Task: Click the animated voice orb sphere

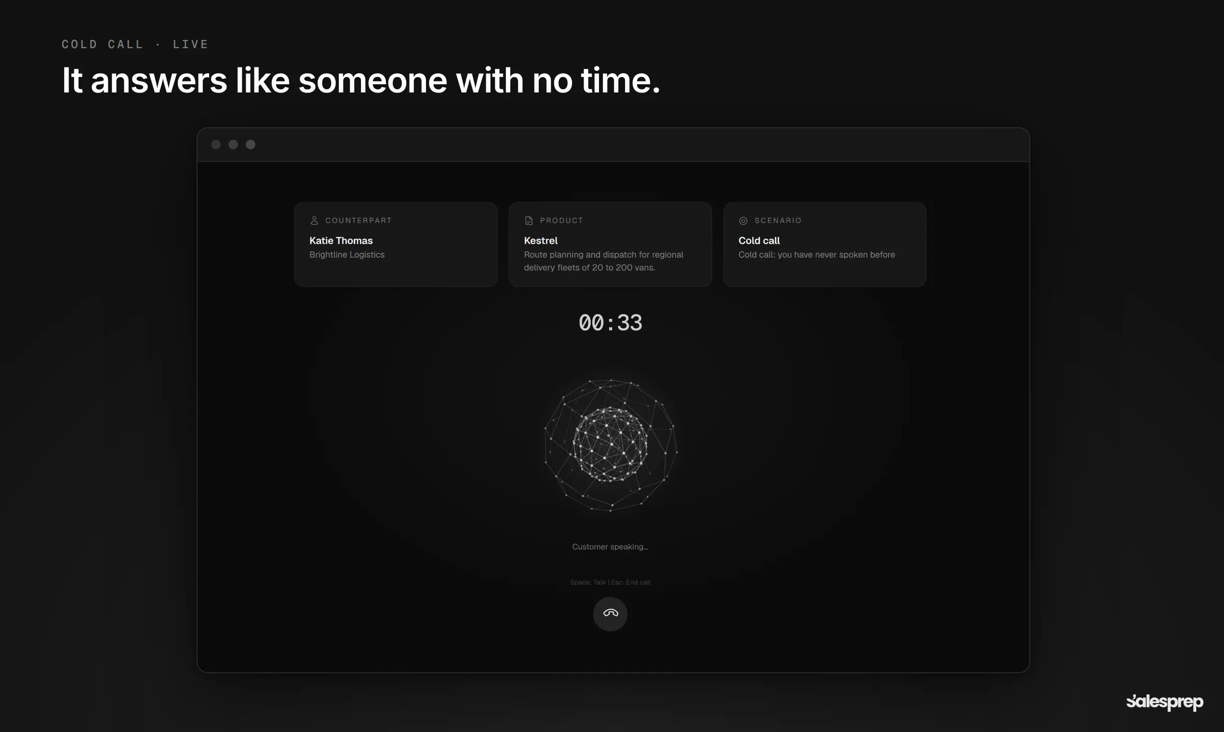Action: coord(611,445)
